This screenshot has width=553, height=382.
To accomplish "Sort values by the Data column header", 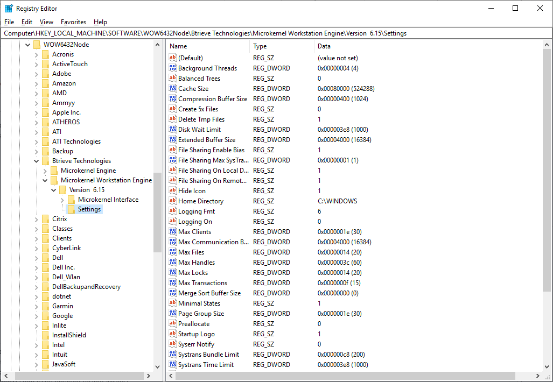I will pyautogui.click(x=428, y=46).
